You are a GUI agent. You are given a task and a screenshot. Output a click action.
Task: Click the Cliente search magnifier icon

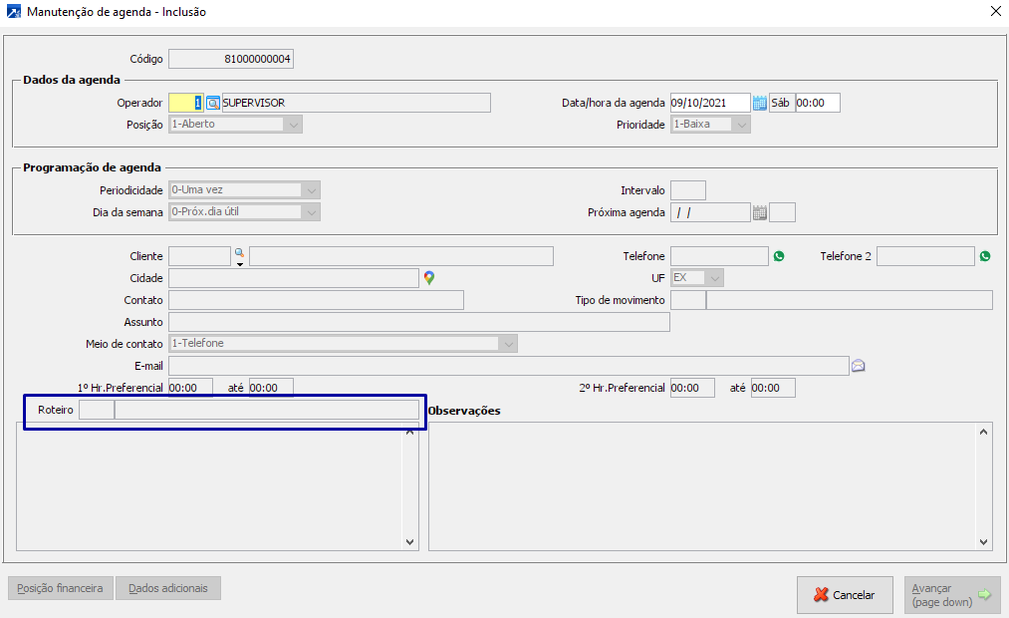[239, 252]
